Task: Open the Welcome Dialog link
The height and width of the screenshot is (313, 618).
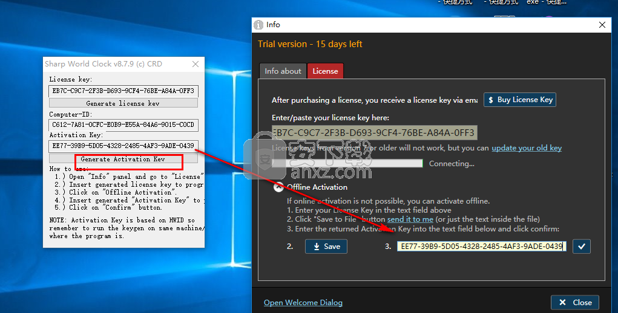Action: (x=303, y=302)
